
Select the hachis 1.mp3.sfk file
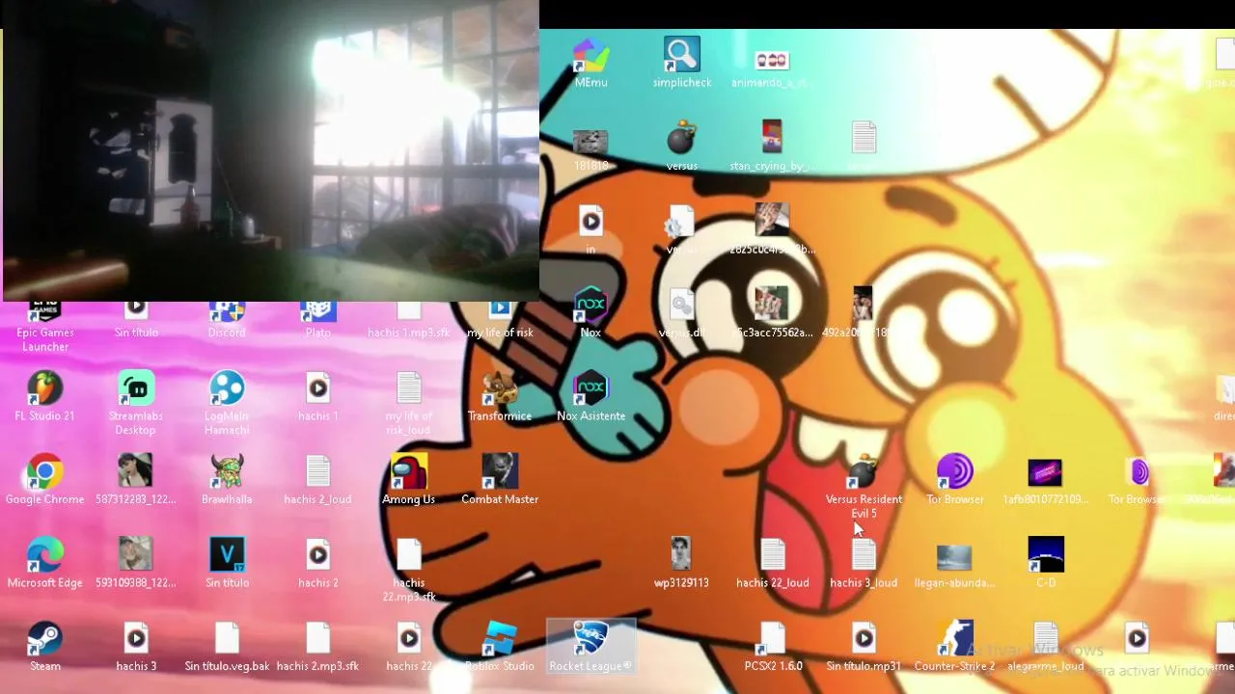[409, 321]
